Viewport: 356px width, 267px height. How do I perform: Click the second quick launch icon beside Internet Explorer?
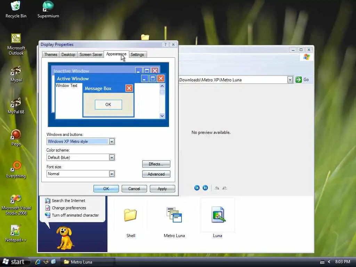coord(46,262)
